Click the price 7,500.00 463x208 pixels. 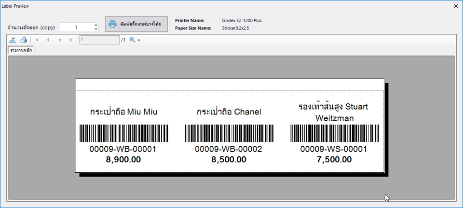click(x=334, y=160)
